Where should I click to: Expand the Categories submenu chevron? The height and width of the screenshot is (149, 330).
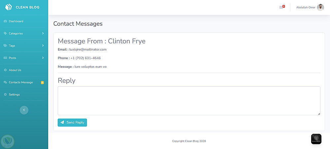click(43, 33)
